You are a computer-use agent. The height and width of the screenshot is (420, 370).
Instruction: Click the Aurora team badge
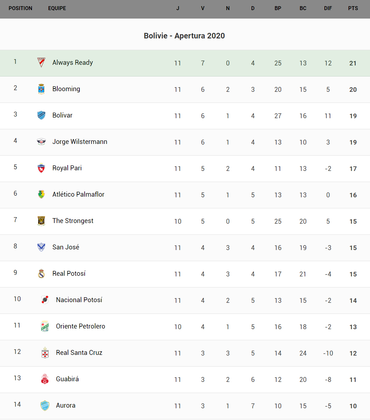(x=45, y=405)
